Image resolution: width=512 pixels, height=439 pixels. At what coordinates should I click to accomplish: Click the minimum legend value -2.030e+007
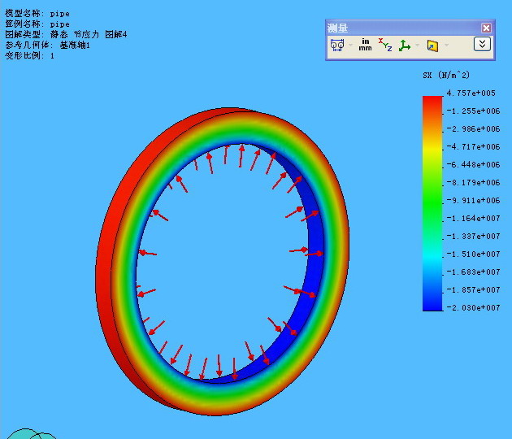[x=473, y=307]
